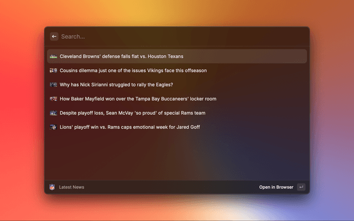Click the Enter key shortcut icon
The image size is (354, 221).
pos(301,187)
